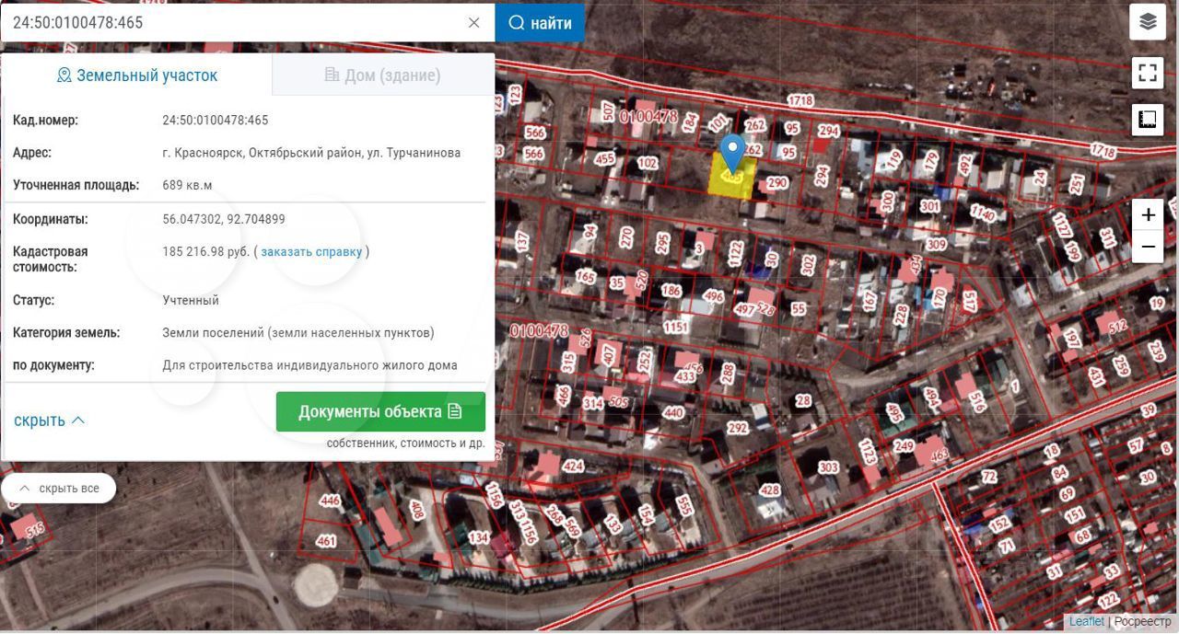Click parcel labeled 186 on map
Image resolution: width=1179 pixels, height=634 pixels.
pos(671,292)
